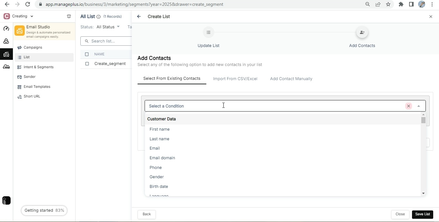Clear the condition with red X
Viewport: 439px width, 222px height.
(408, 106)
